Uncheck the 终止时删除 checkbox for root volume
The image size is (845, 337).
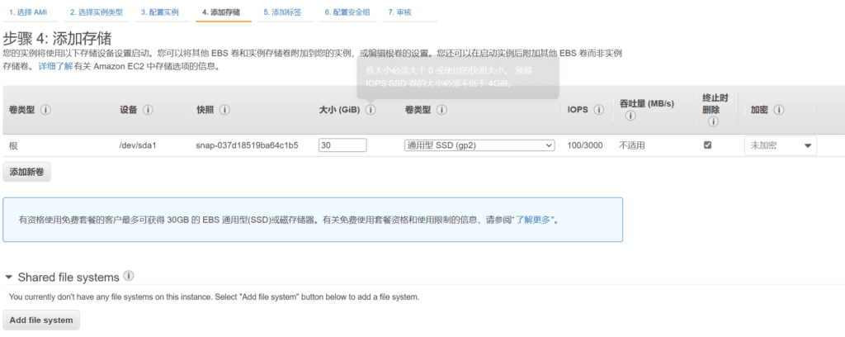tap(707, 145)
